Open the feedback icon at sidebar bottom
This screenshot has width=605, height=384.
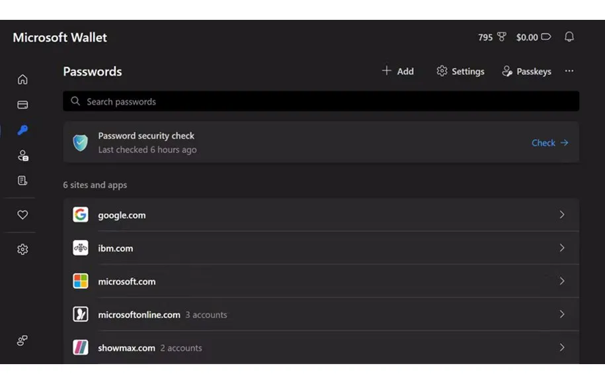coord(22,340)
